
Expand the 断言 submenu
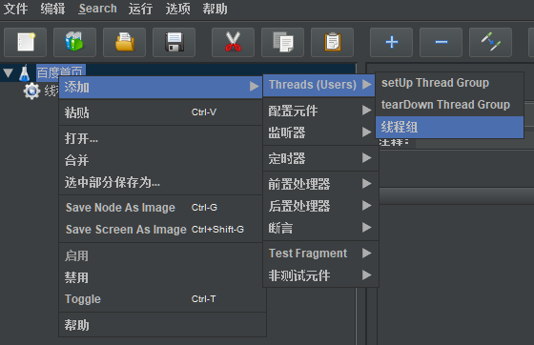click(320, 228)
